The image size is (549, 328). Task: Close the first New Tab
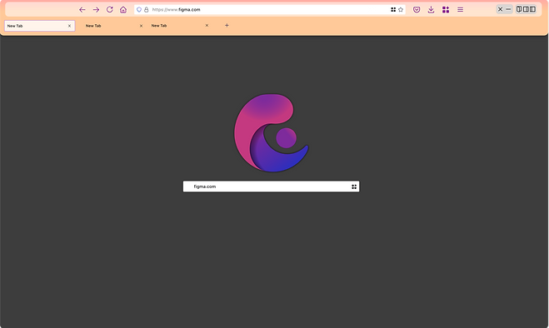point(69,26)
